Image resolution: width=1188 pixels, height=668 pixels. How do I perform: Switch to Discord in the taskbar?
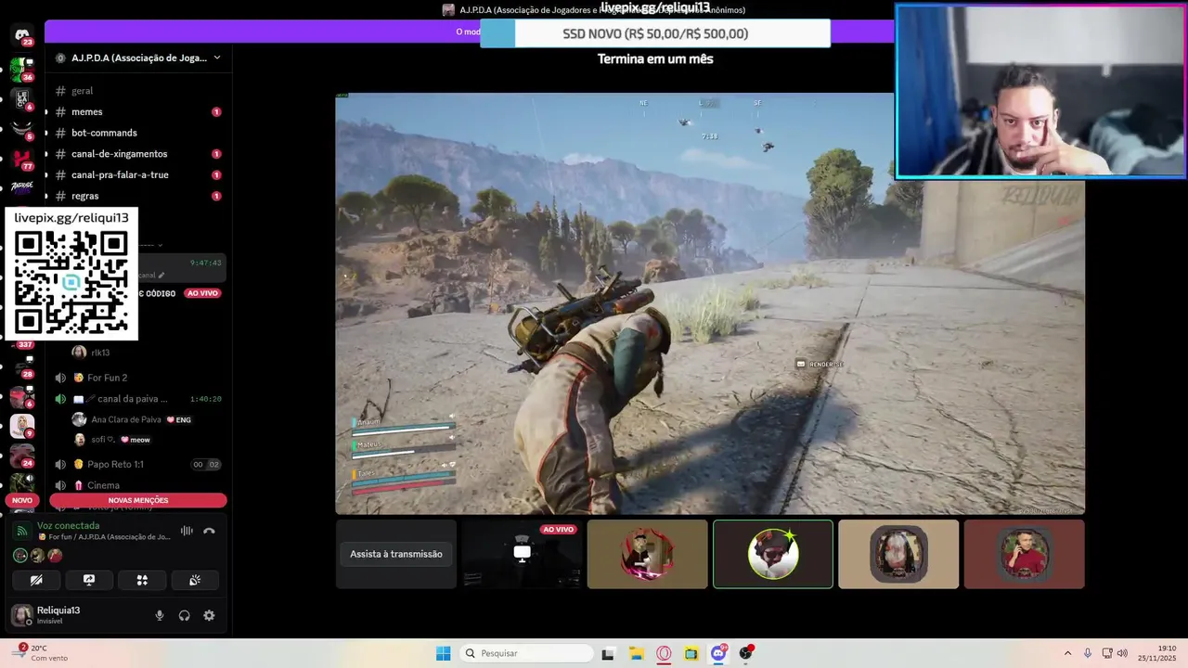(718, 653)
